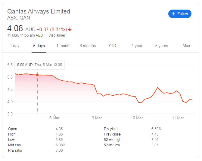Select the 5 days range tab
This screenshot has width=202, height=161.
[x=39, y=46]
